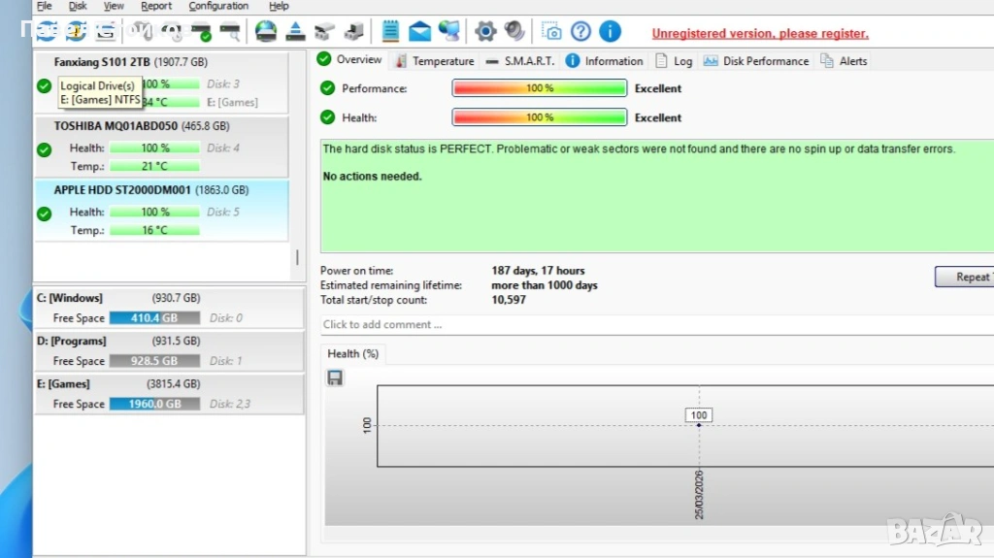Switch to the Temperature tab
This screenshot has width=994, height=558.
tap(435, 61)
